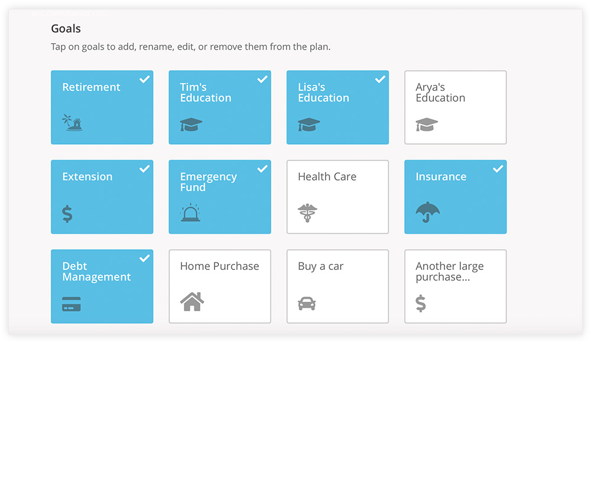
Task: Select the Debt Management label
Action: 96,272
